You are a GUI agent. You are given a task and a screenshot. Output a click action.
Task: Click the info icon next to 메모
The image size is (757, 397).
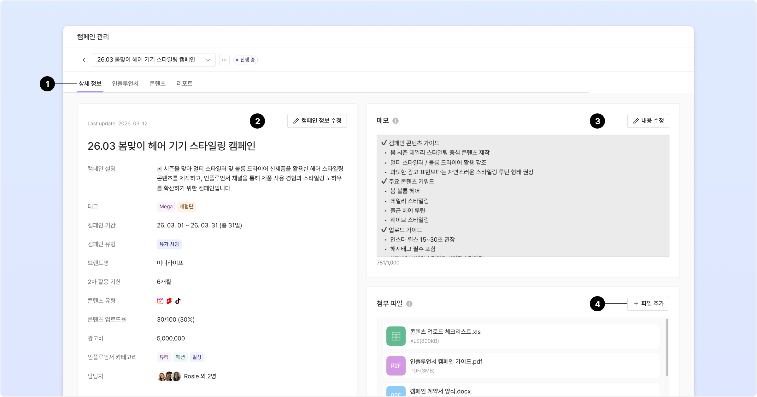(395, 121)
